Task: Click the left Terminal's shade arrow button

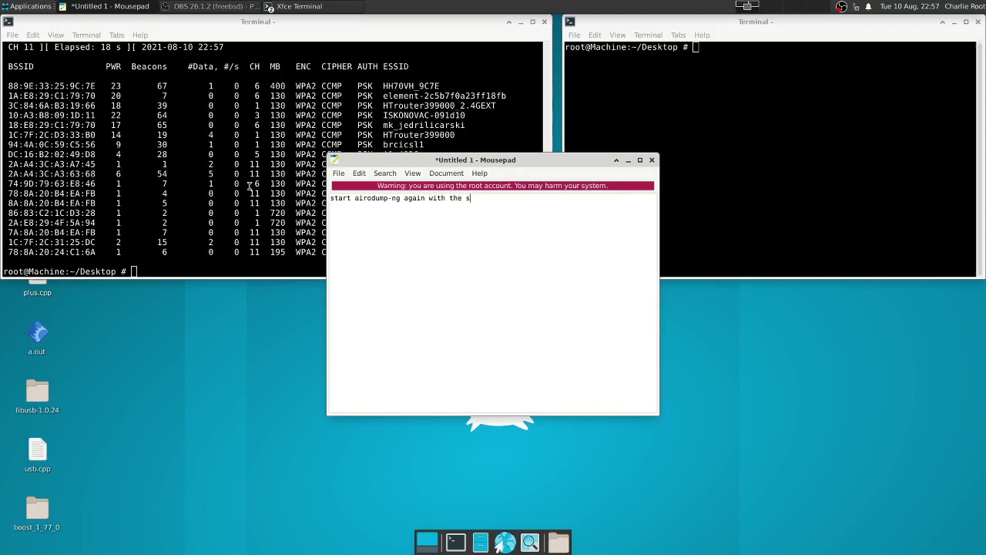Action: [508, 22]
